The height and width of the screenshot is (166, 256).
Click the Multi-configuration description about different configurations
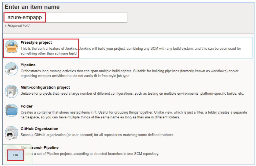(x=132, y=93)
